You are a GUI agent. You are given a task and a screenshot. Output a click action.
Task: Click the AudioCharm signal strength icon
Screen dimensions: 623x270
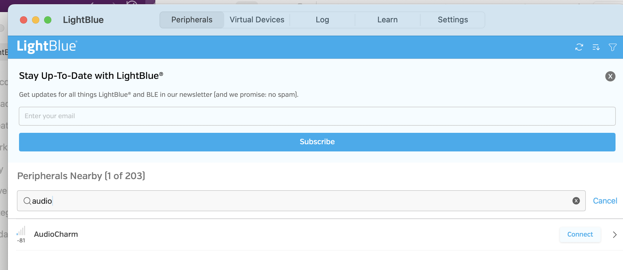tap(21, 231)
